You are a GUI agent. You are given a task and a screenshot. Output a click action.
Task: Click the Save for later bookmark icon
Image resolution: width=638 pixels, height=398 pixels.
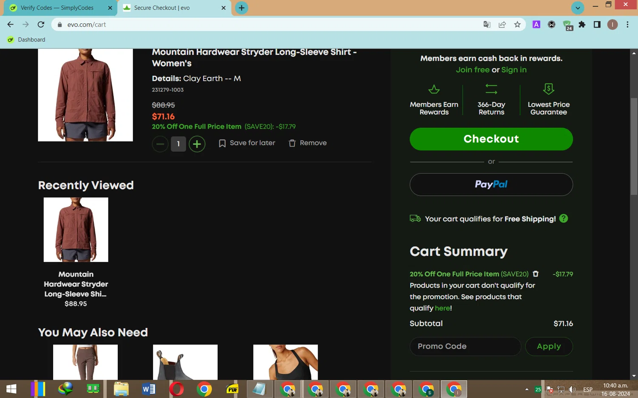click(x=222, y=144)
